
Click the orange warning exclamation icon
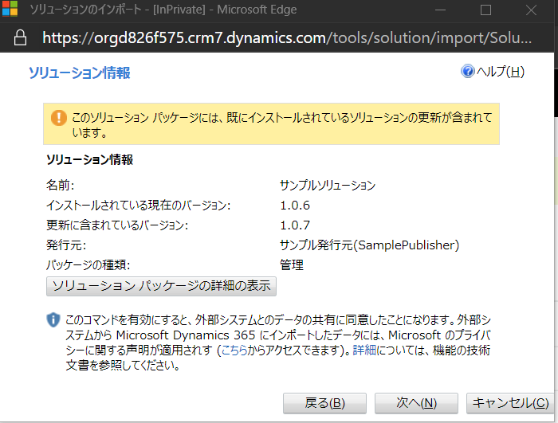59,118
